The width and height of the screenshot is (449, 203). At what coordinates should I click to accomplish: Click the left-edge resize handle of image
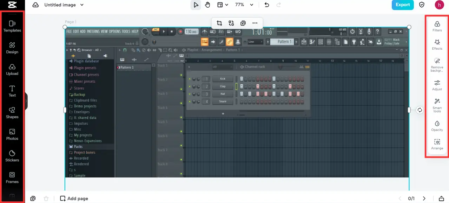(65, 110)
